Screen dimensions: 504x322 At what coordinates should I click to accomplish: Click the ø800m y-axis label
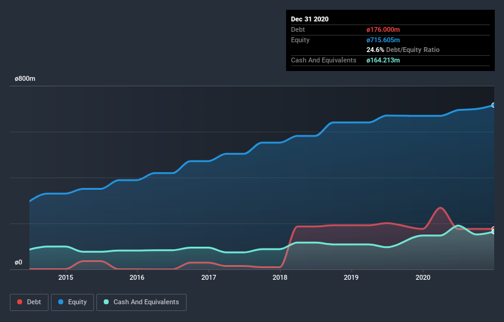point(25,78)
